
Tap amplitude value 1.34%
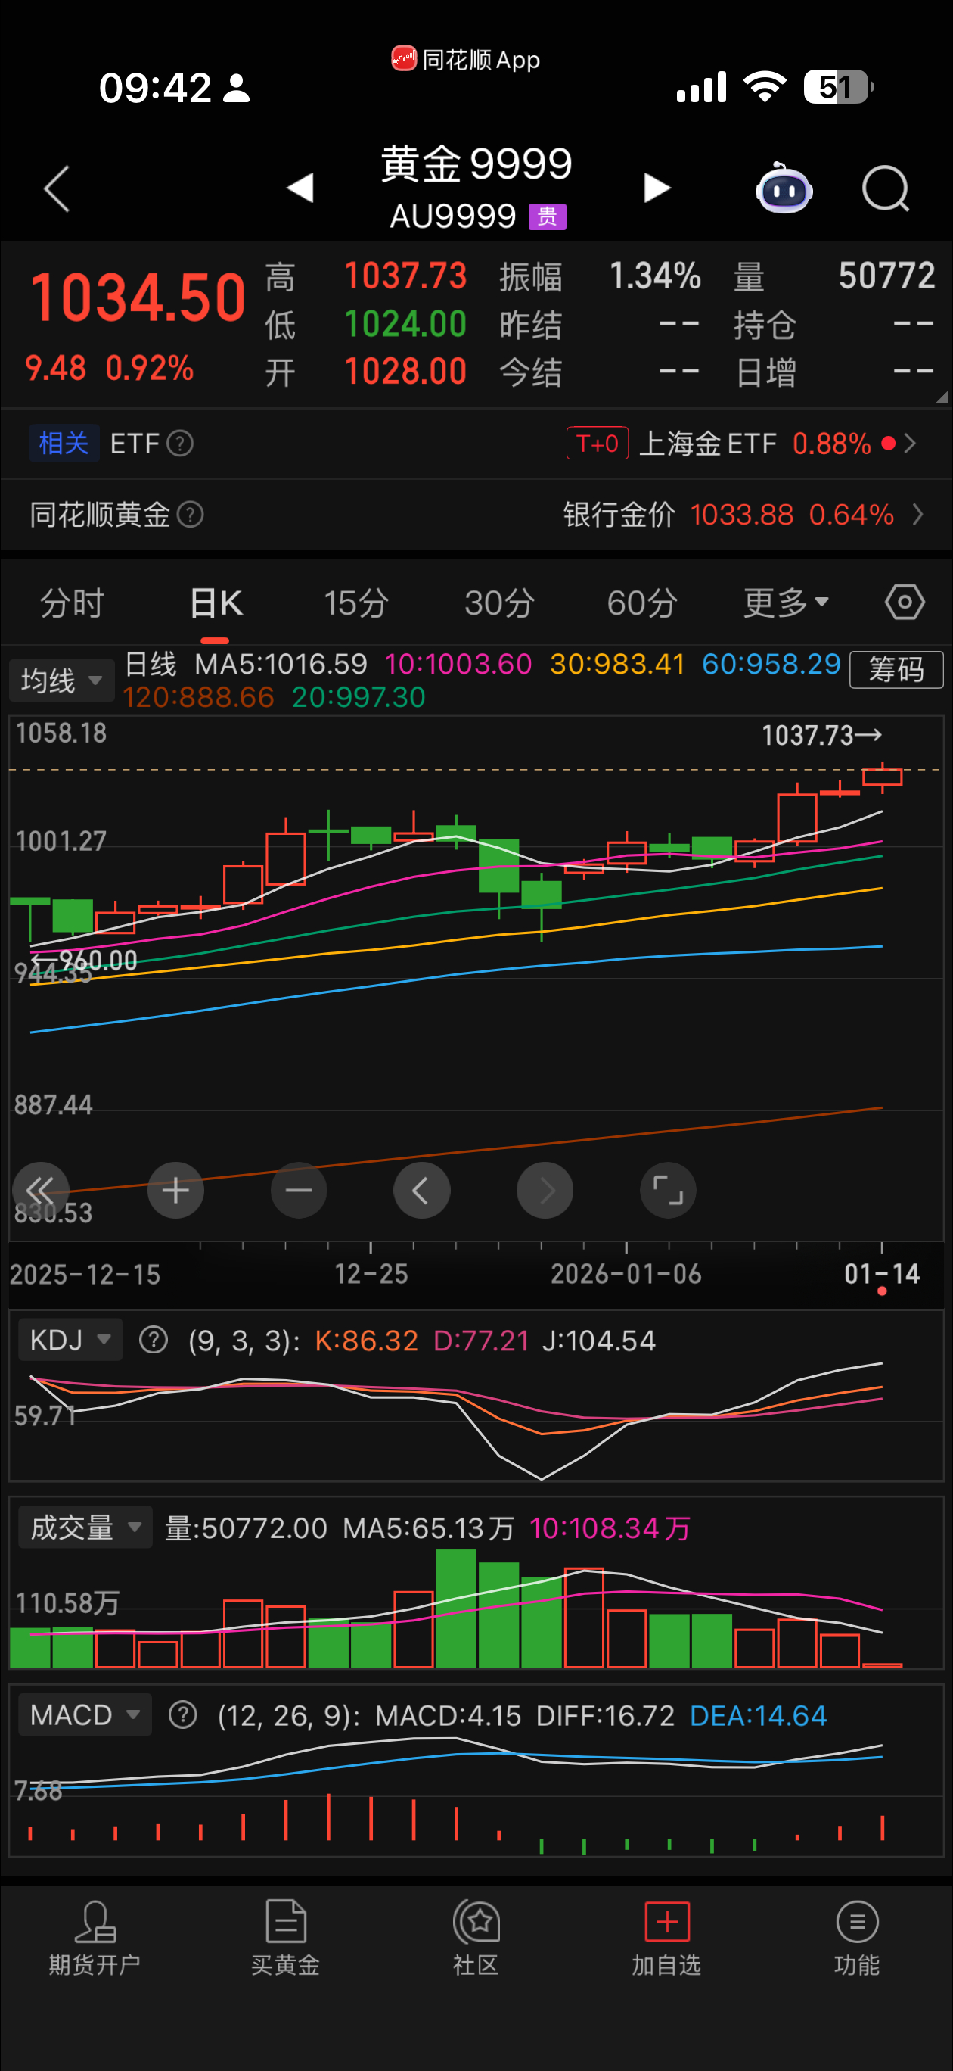(656, 276)
